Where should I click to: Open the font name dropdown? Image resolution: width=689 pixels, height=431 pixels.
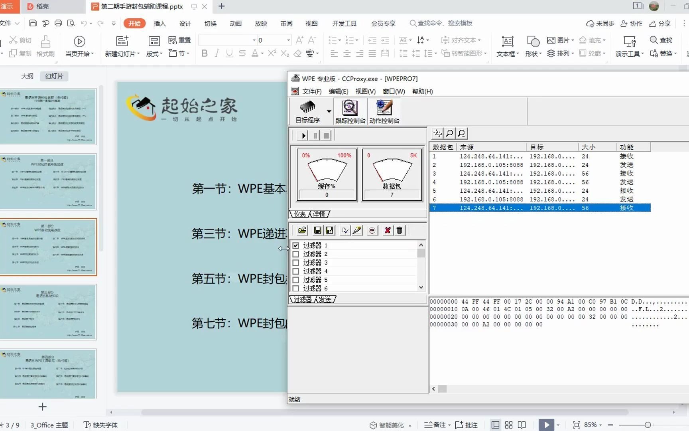254,40
